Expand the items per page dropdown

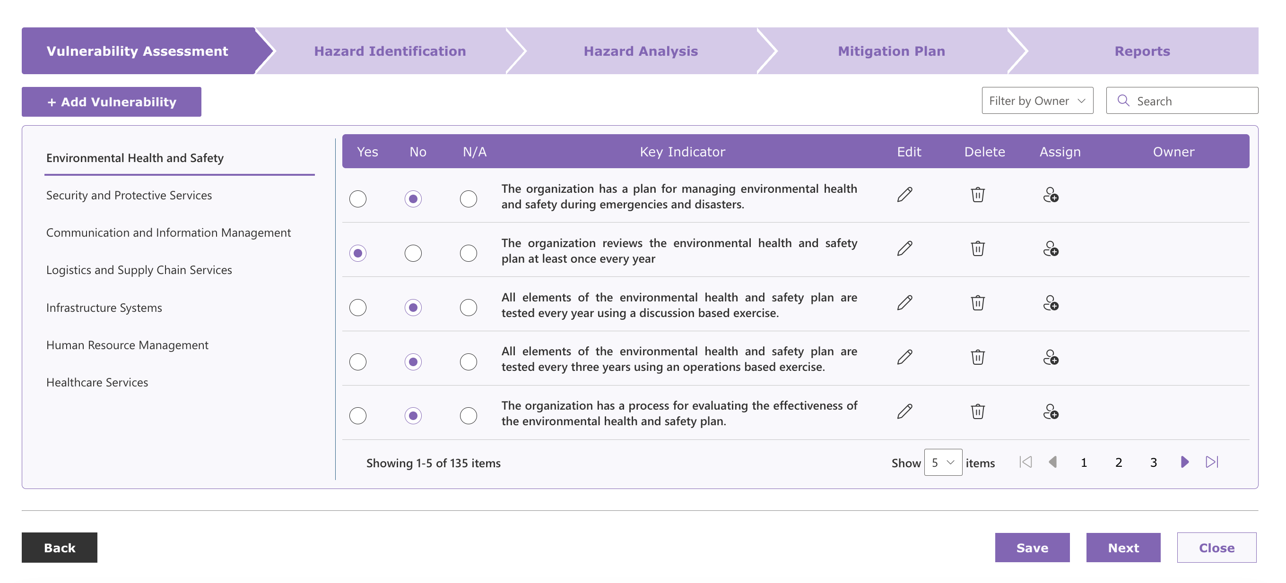(943, 463)
